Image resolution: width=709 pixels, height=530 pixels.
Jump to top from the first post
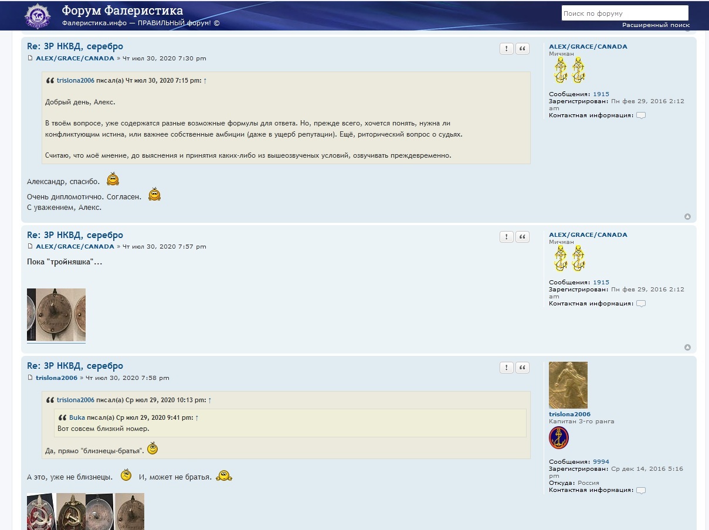coord(687,217)
